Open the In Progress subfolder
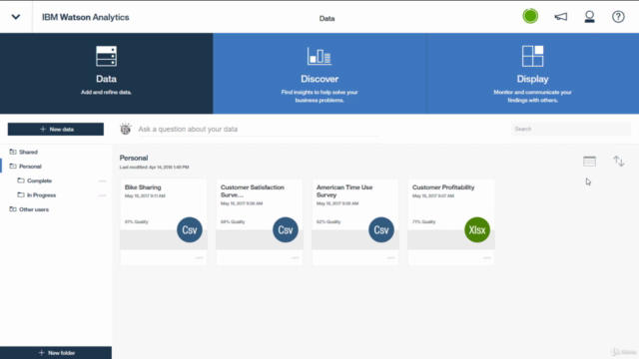This screenshot has height=359, width=639. pos(41,195)
